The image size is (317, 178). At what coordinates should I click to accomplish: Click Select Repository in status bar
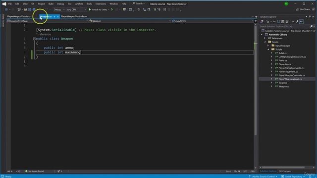[293, 177]
